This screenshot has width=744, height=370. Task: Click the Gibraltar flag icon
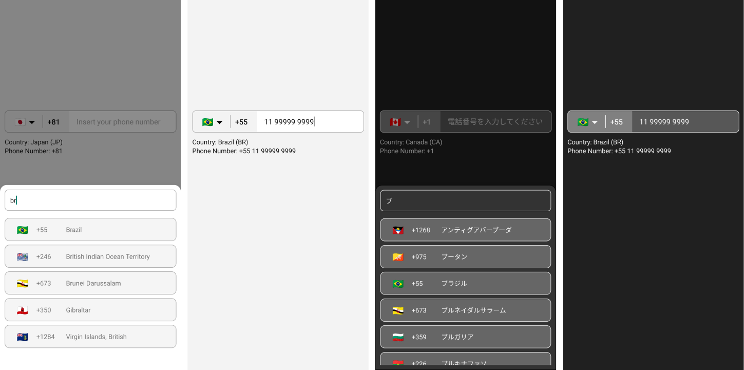[x=22, y=310]
